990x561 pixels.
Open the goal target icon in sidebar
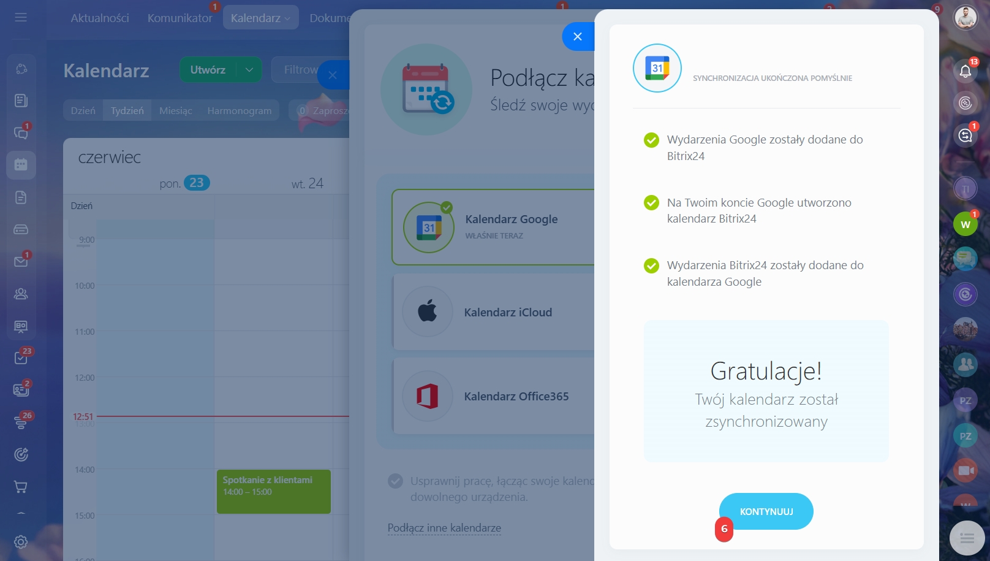tap(21, 454)
